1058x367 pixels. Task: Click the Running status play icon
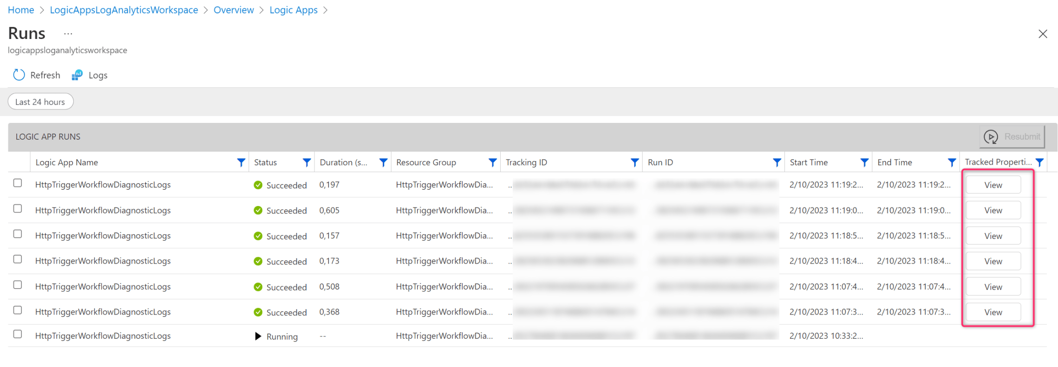coord(258,336)
